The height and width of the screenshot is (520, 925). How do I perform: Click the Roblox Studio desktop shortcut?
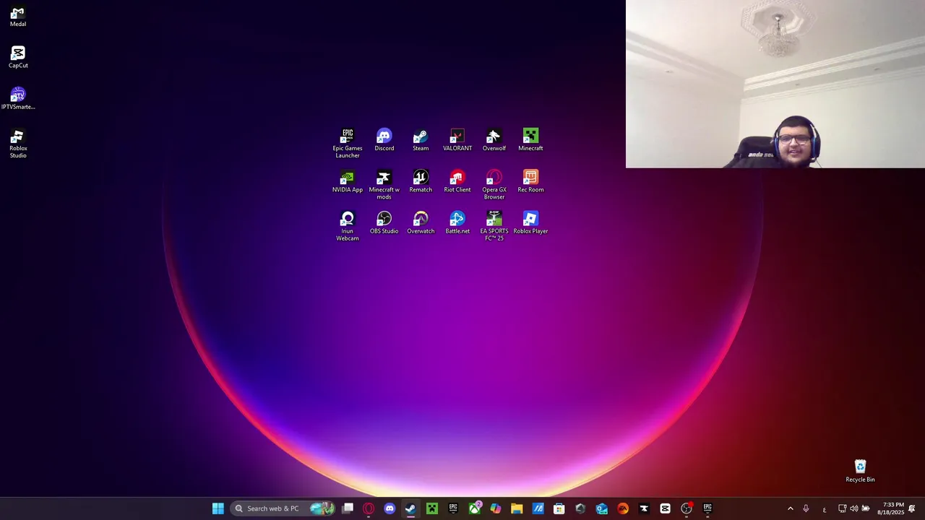pos(18,144)
